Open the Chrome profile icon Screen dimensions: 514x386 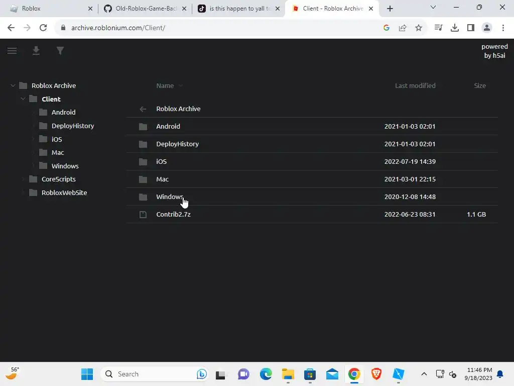click(487, 28)
